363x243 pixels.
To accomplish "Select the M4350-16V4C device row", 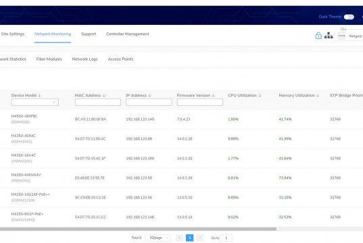I will pos(181,159).
